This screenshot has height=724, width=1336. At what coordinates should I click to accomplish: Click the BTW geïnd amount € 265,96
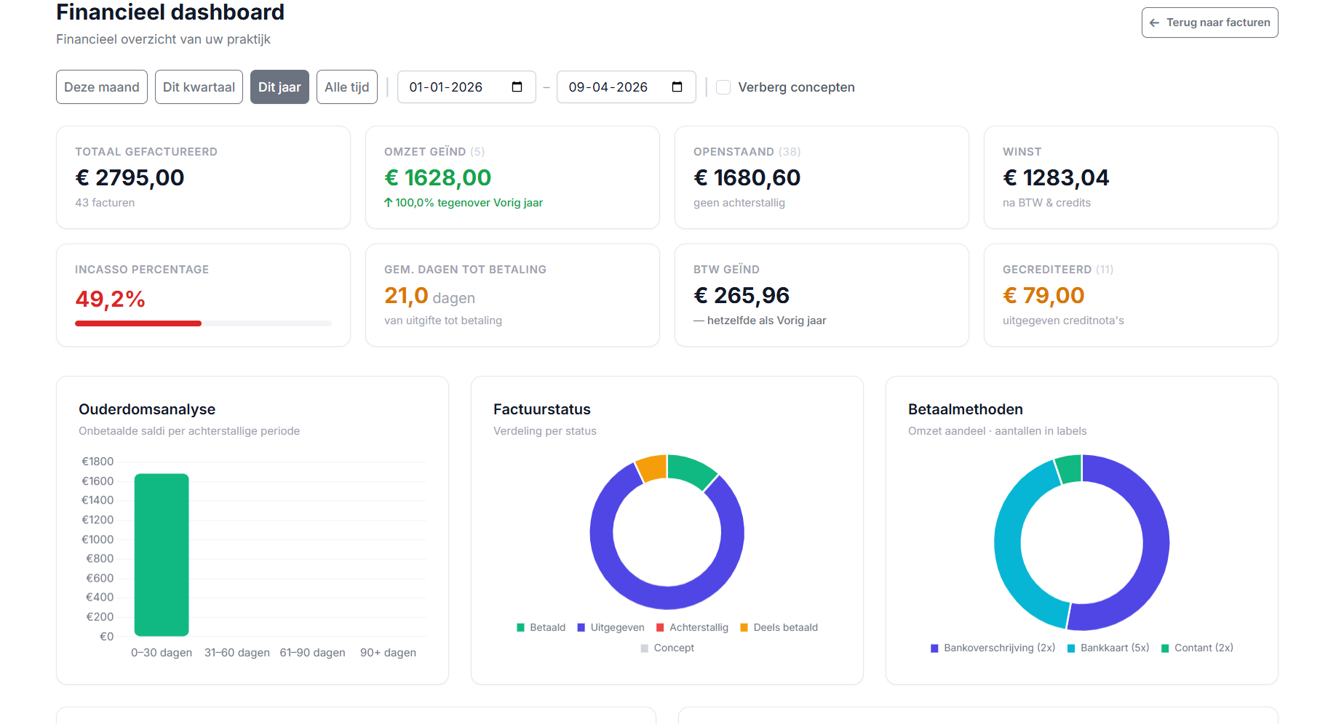pyautogui.click(x=741, y=295)
